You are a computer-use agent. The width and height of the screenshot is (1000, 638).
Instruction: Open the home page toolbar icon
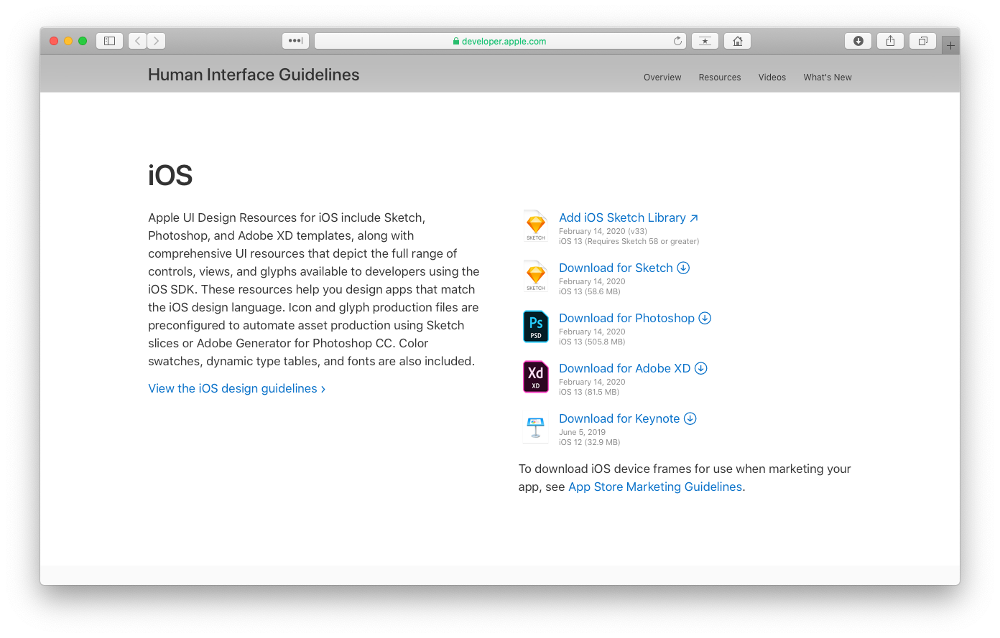coord(737,41)
